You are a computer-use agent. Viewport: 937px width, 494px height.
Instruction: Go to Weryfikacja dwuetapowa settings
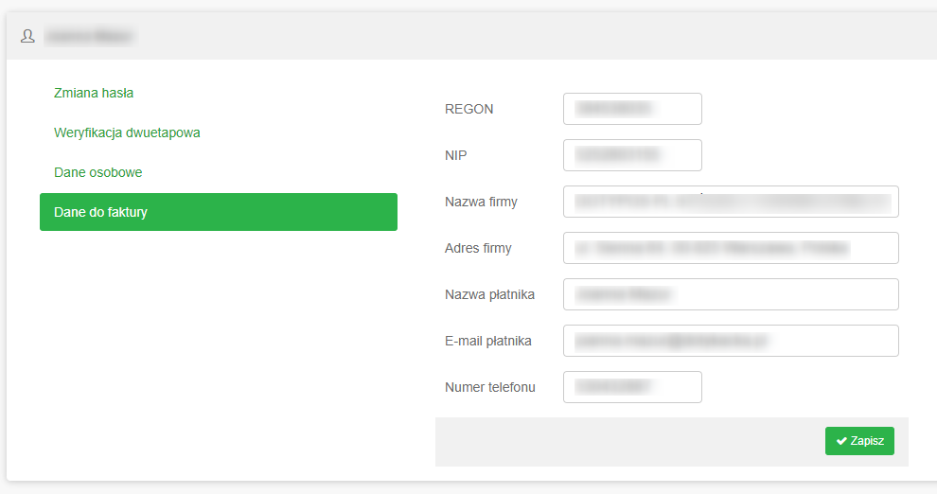[127, 132]
